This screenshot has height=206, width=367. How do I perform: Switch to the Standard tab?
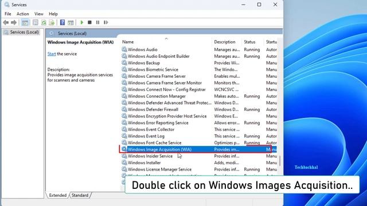[80, 195]
